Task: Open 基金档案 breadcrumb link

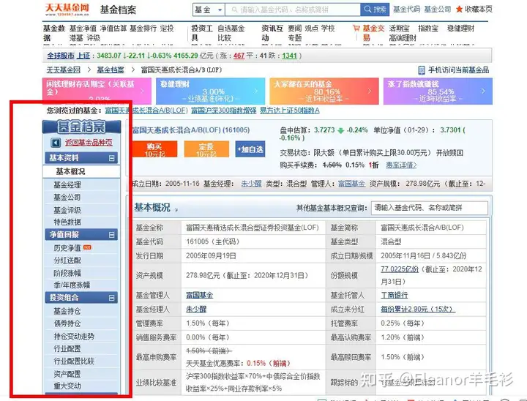Action: click(111, 70)
